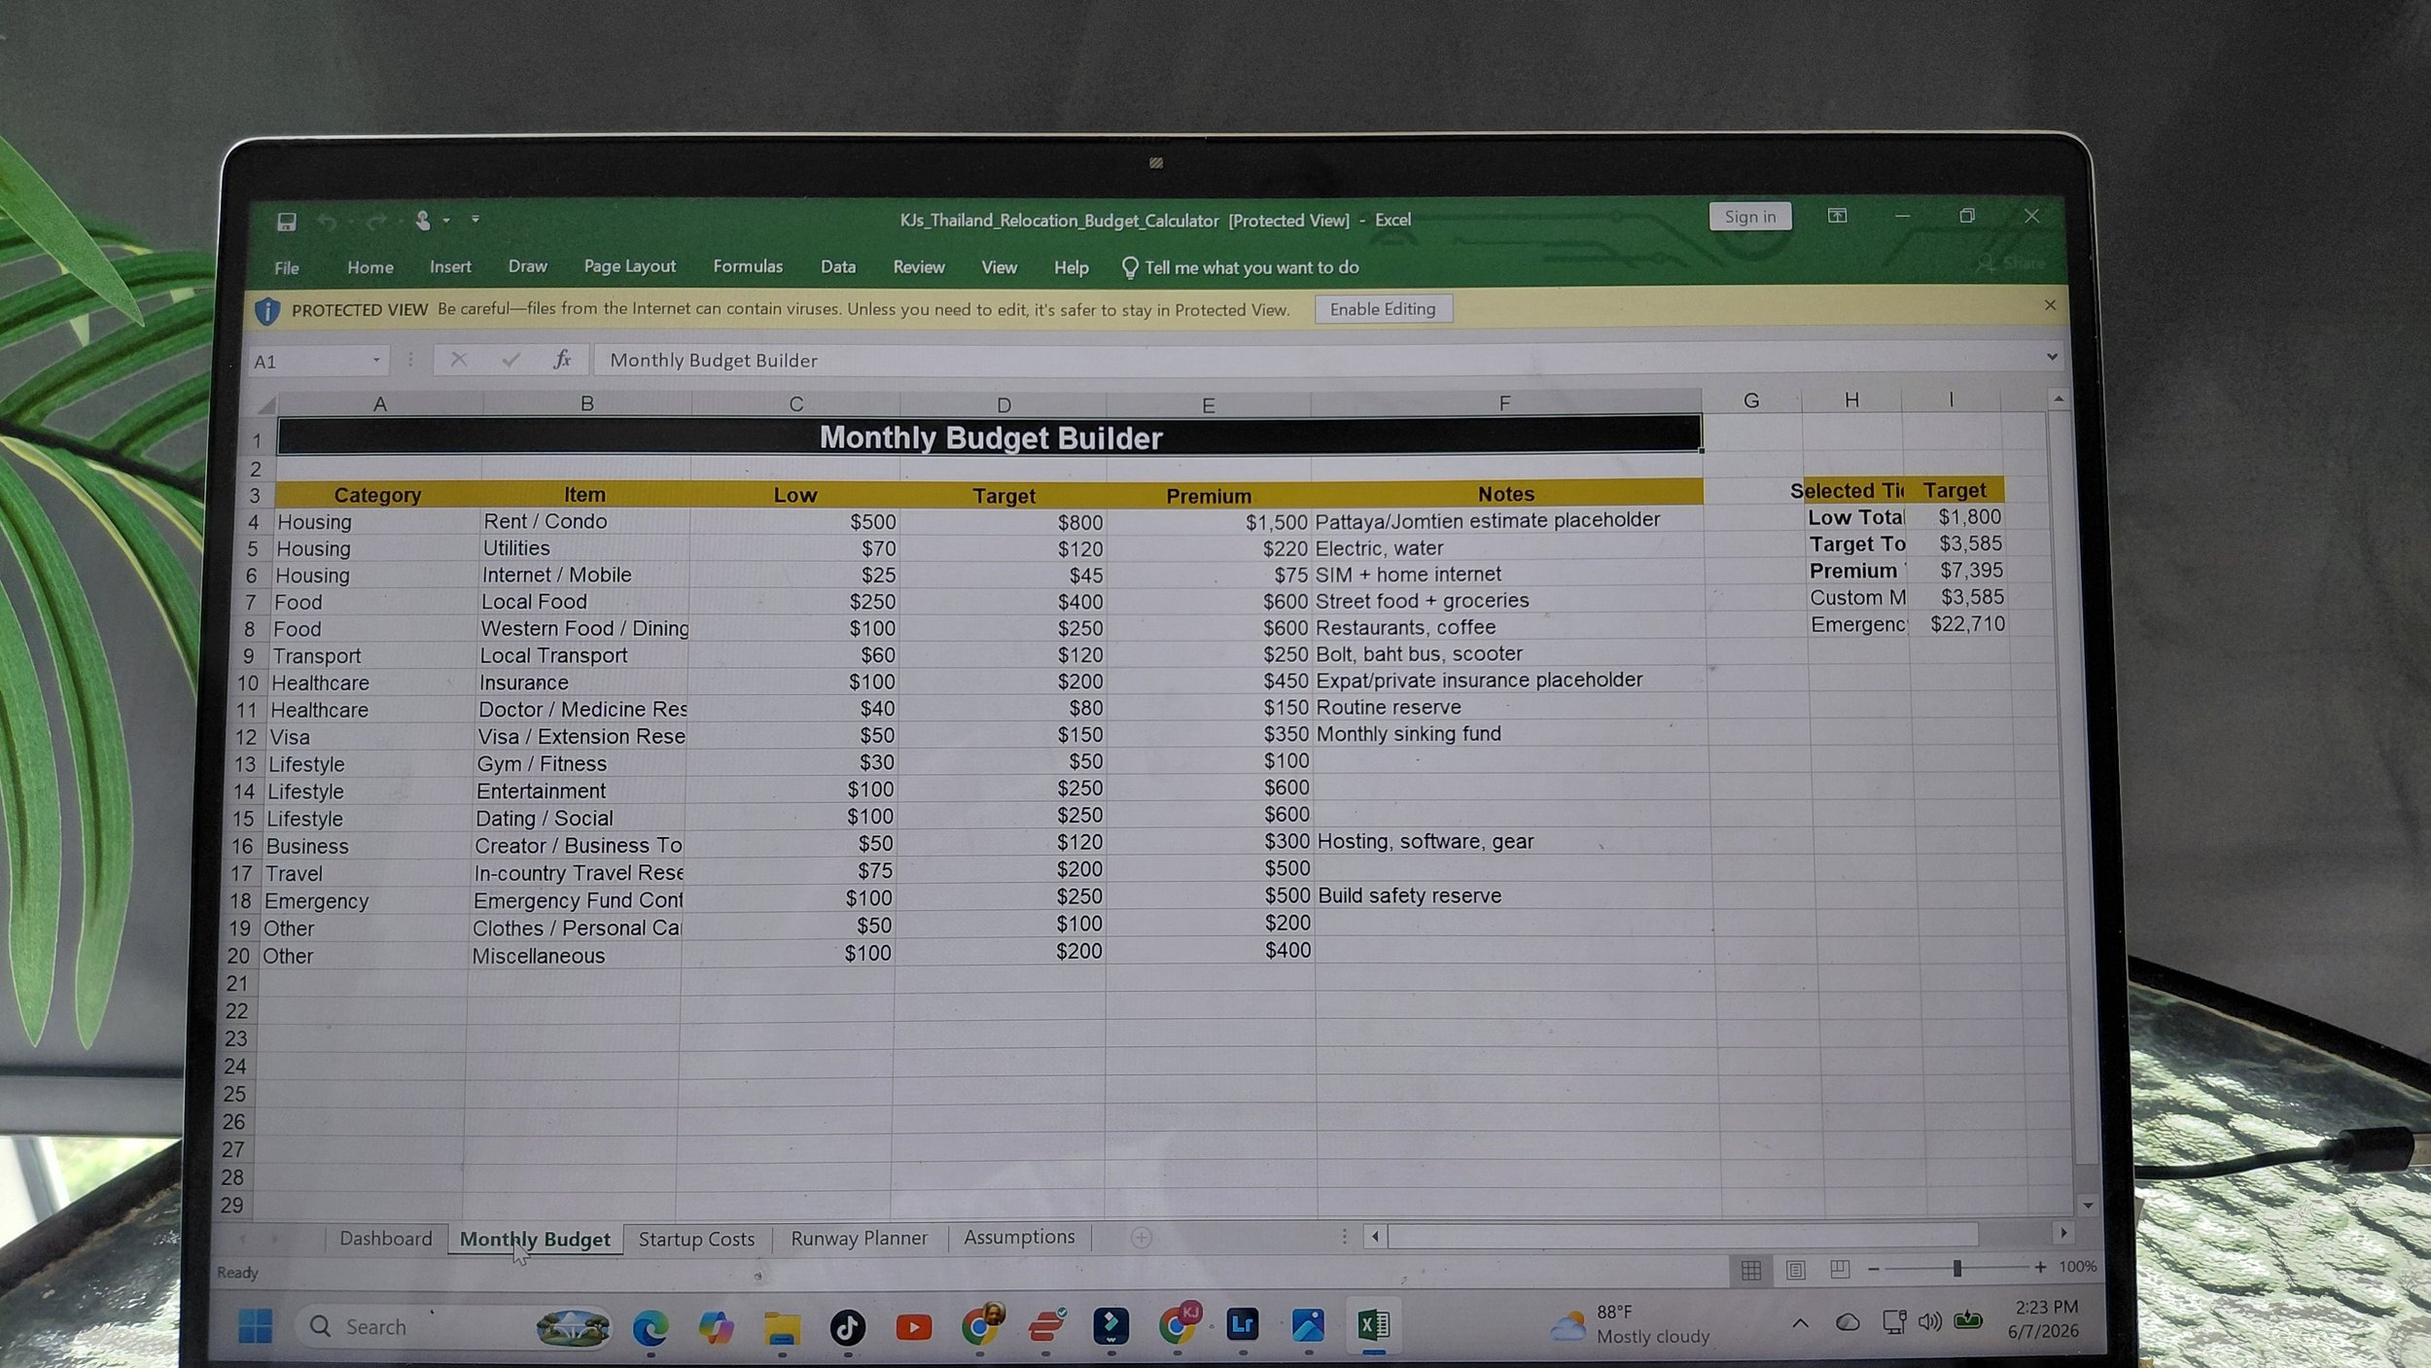Click the Select All corner triangle
The height and width of the screenshot is (1368, 2431).
[265, 404]
